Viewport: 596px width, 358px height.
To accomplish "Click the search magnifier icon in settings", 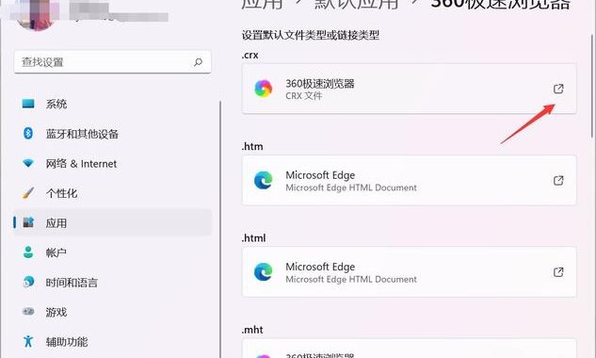I will [198, 62].
